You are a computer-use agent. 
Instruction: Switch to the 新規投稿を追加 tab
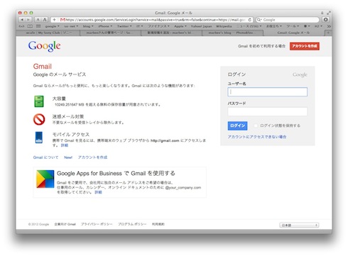[171, 33]
